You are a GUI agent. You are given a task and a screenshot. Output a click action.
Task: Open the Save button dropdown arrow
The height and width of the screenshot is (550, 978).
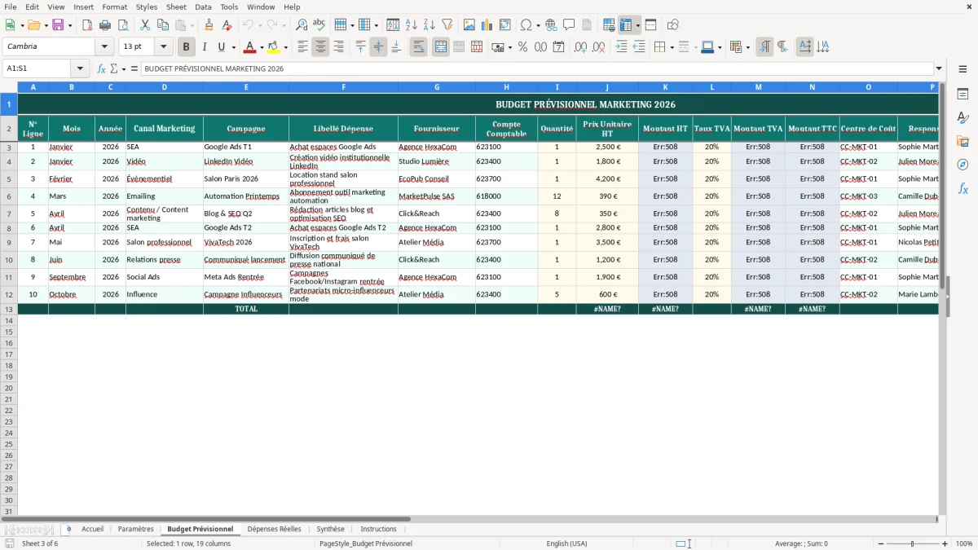(x=70, y=25)
